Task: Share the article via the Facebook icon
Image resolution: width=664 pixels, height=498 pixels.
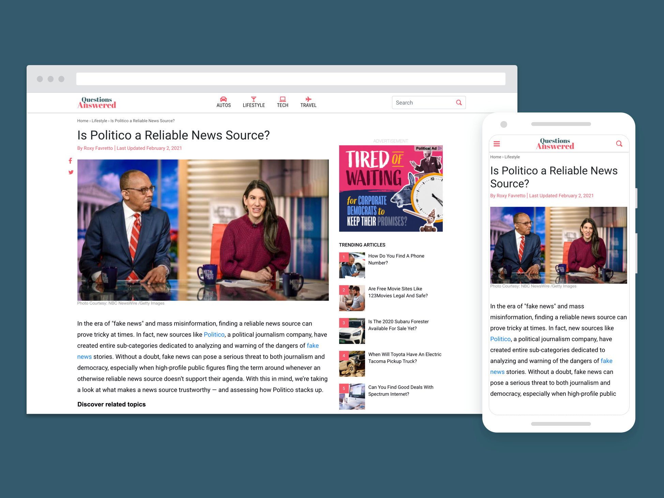Action: pos(70,161)
